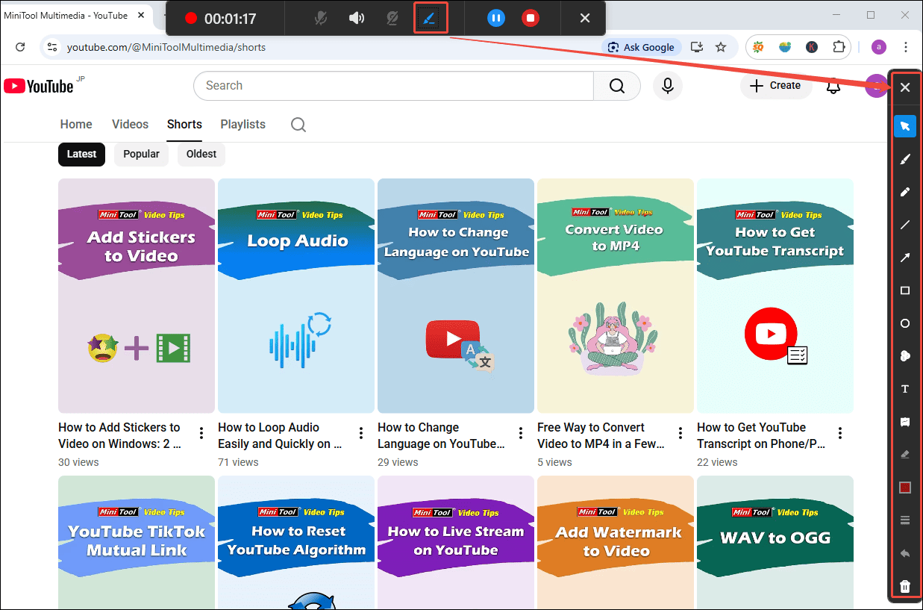Click the Create button on YouTube
923x610 pixels.
(x=776, y=86)
